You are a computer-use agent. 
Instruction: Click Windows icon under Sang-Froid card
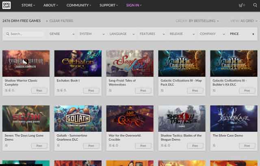[x=110, y=91]
